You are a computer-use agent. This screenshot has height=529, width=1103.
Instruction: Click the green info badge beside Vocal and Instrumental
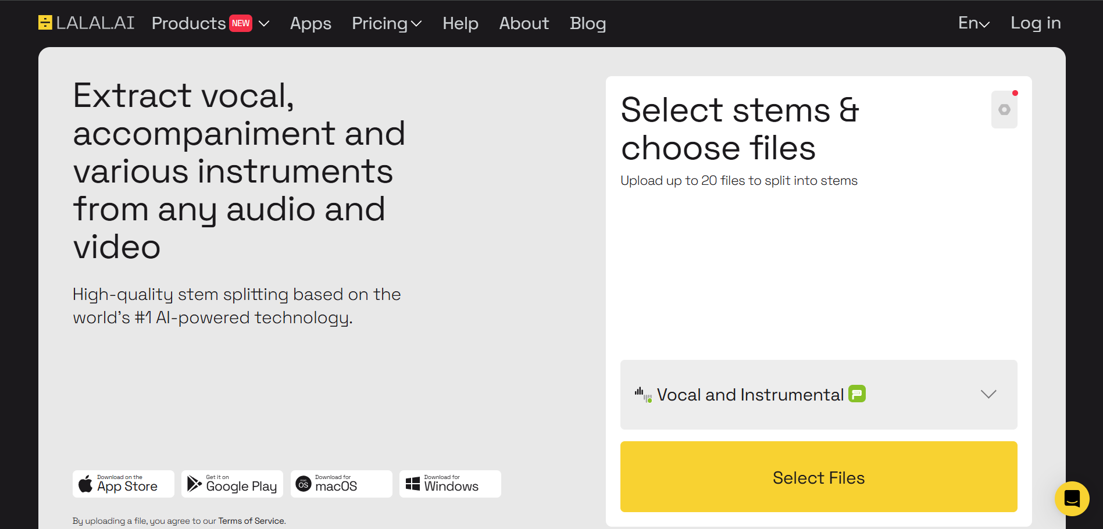857,394
